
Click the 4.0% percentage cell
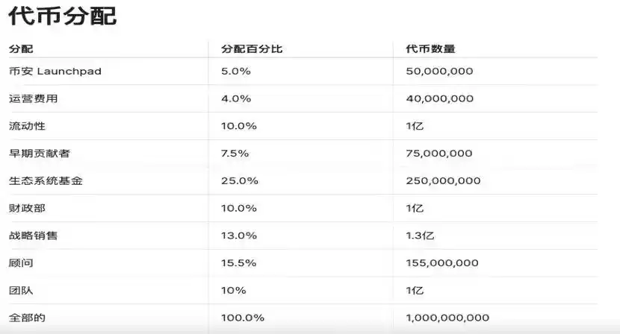[x=236, y=98]
